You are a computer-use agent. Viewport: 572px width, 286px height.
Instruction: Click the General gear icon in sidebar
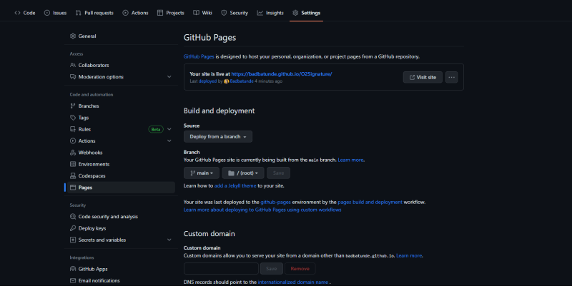[73, 36]
